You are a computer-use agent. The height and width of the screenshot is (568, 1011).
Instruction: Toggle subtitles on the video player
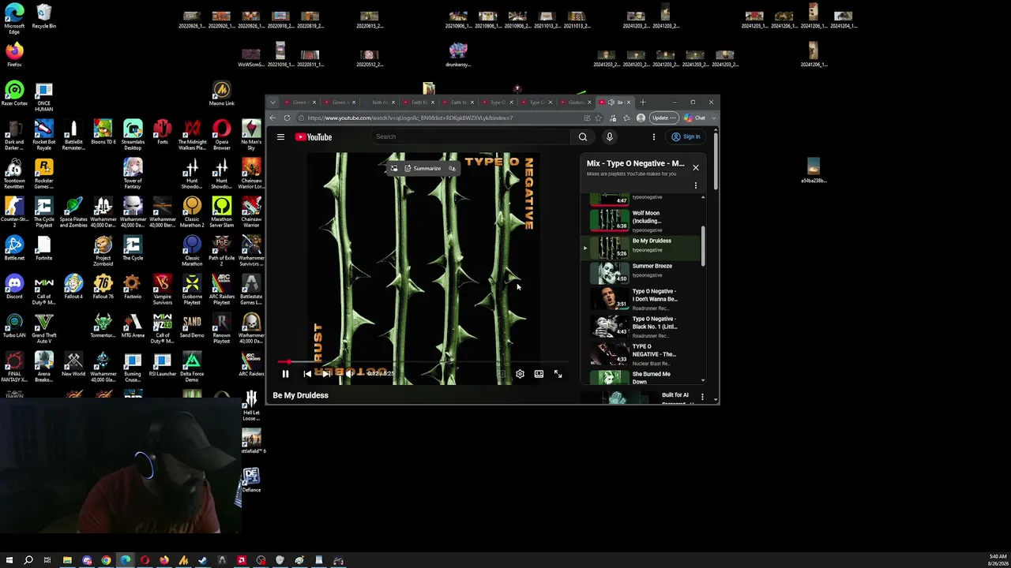tap(501, 374)
